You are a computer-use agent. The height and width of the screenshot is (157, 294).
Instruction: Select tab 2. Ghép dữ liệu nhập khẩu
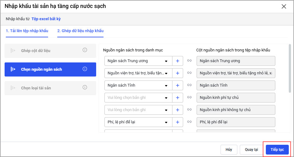(80, 31)
